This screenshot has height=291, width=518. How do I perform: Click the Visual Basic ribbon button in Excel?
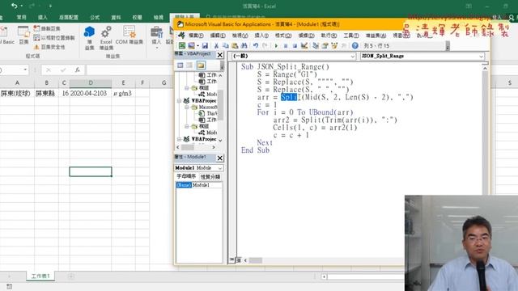[7, 36]
